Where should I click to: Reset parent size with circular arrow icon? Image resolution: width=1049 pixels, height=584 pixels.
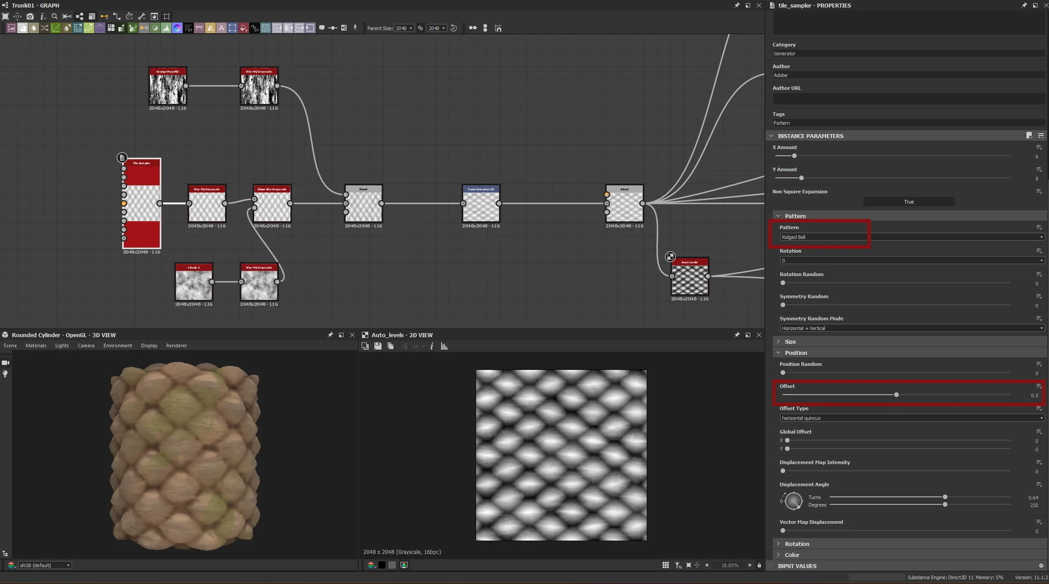(x=454, y=28)
